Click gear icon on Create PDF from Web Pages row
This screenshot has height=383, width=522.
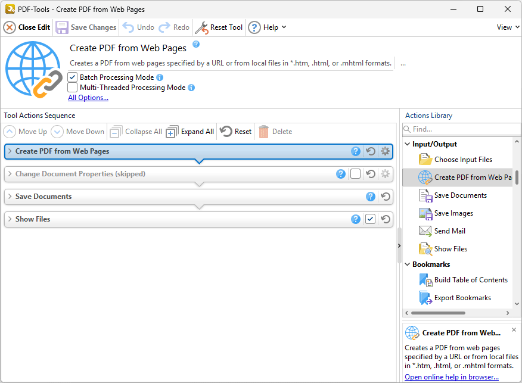pos(385,151)
